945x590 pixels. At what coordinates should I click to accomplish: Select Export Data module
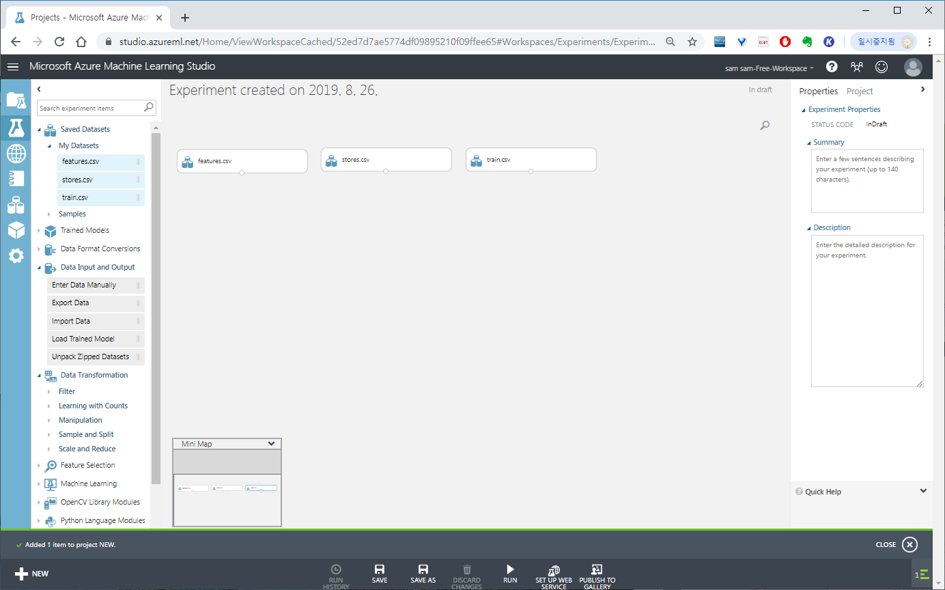coord(96,303)
